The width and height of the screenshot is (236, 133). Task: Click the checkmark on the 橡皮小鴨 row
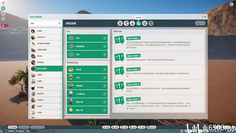pyautogui.click(x=105, y=110)
